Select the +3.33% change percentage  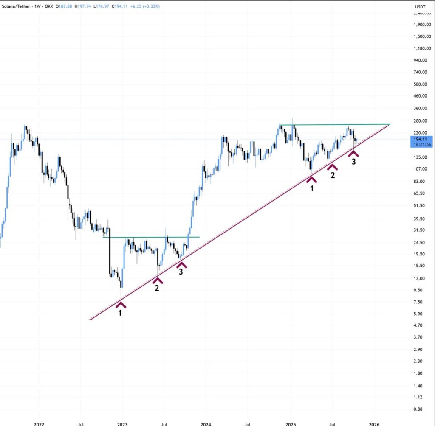point(152,6)
